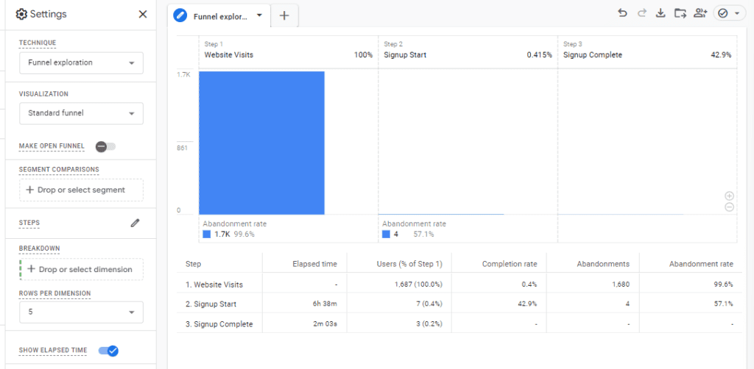Toggle Make Open Funnel switch
The height and width of the screenshot is (369, 754).
tap(105, 146)
